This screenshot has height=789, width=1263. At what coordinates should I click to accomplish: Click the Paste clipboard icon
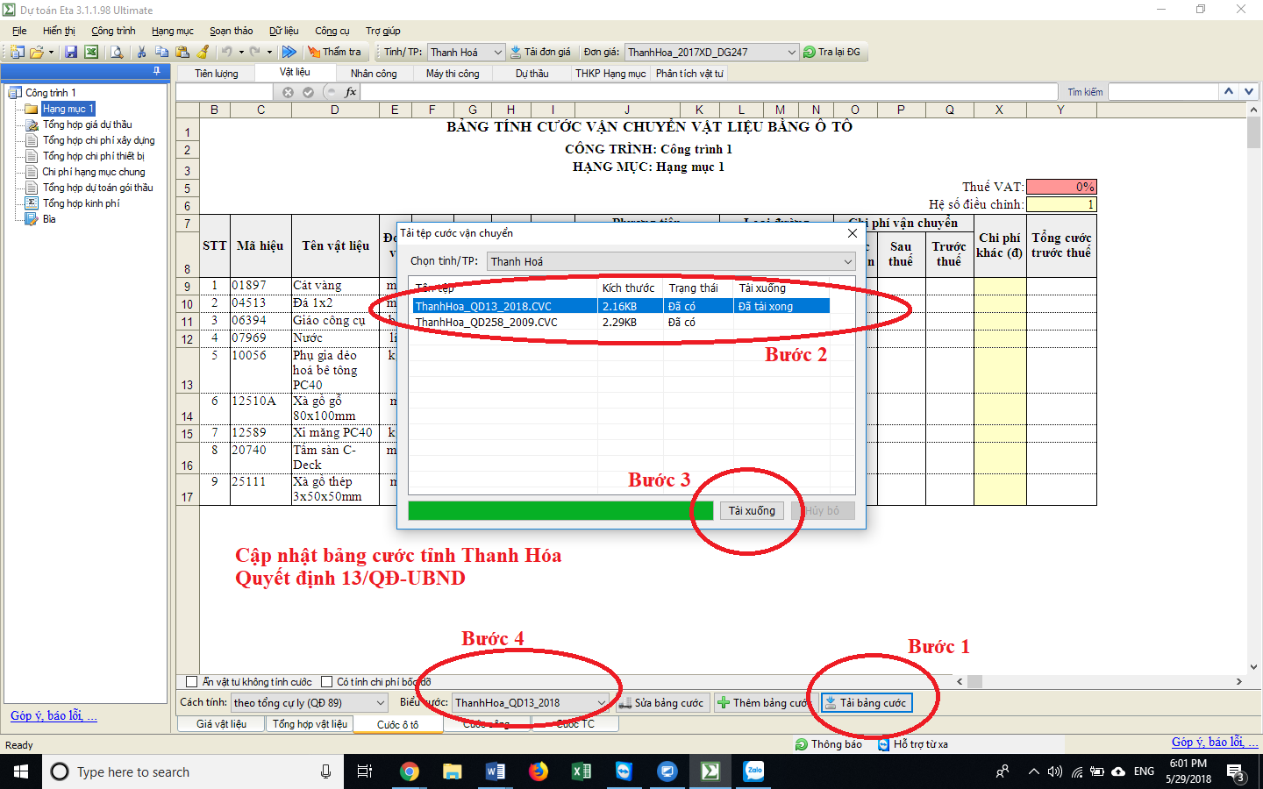pyautogui.click(x=182, y=53)
